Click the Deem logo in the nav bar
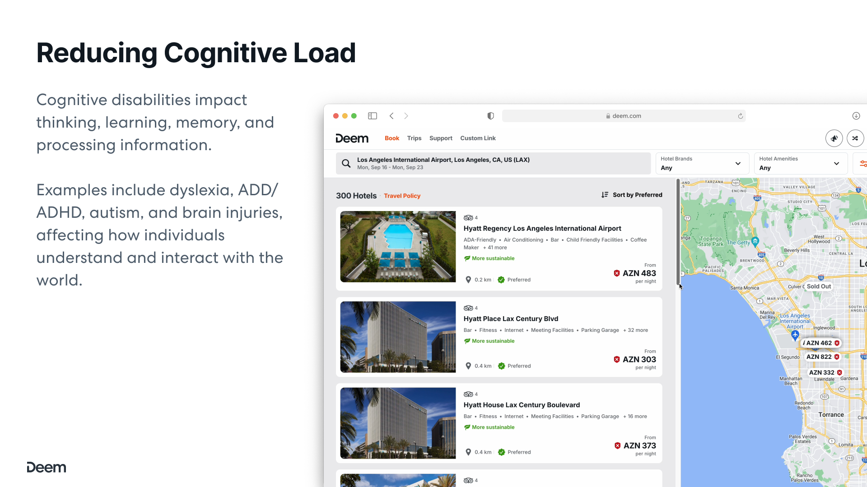 click(352, 138)
